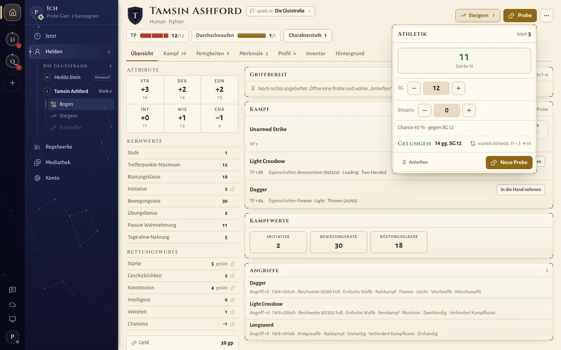Open the chat messages icon
This screenshot has width=561, height=350.
(12, 290)
